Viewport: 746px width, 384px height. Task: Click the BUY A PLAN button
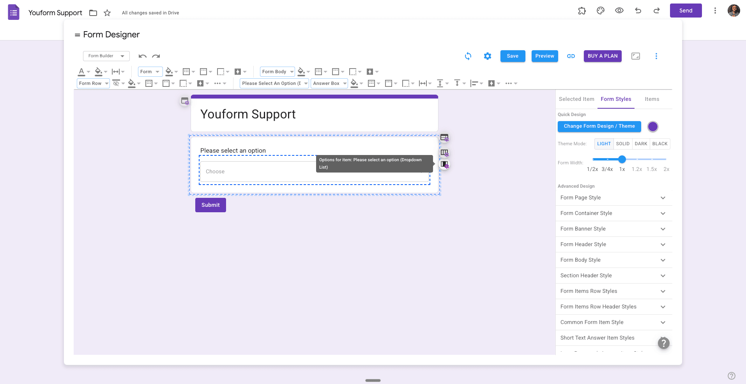pyautogui.click(x=602, y=56)
